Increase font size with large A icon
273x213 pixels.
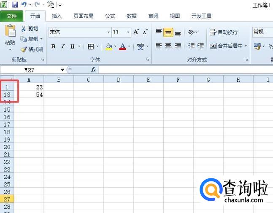(136, 32)
